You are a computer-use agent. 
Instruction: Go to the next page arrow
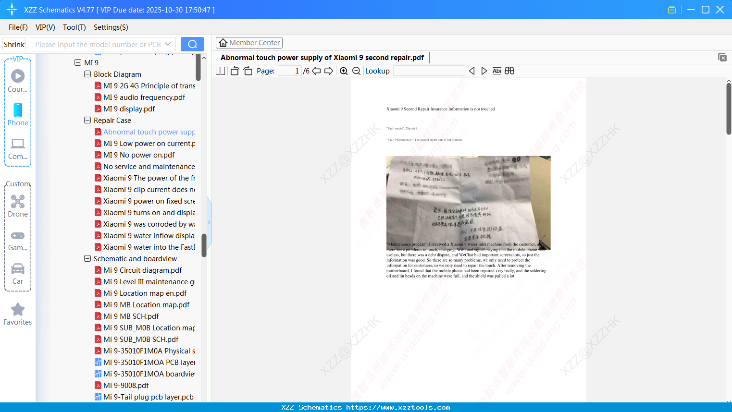329,71
